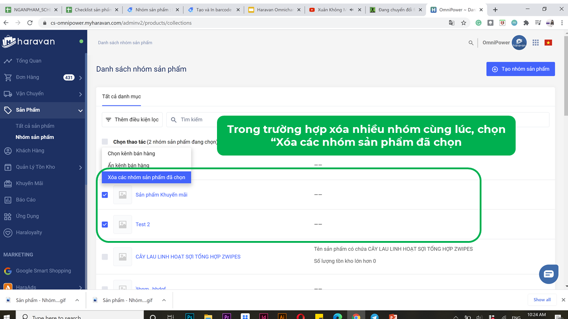Open Ứng Dụng apps section
Screen dimensions: 568x319
(x=28, y=216)
